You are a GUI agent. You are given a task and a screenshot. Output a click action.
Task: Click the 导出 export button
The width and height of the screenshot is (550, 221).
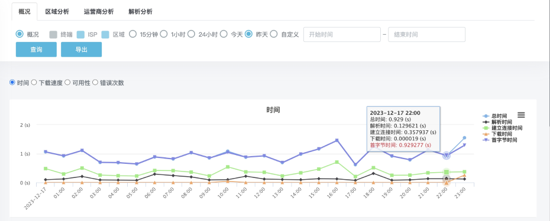tap(82, 50)
